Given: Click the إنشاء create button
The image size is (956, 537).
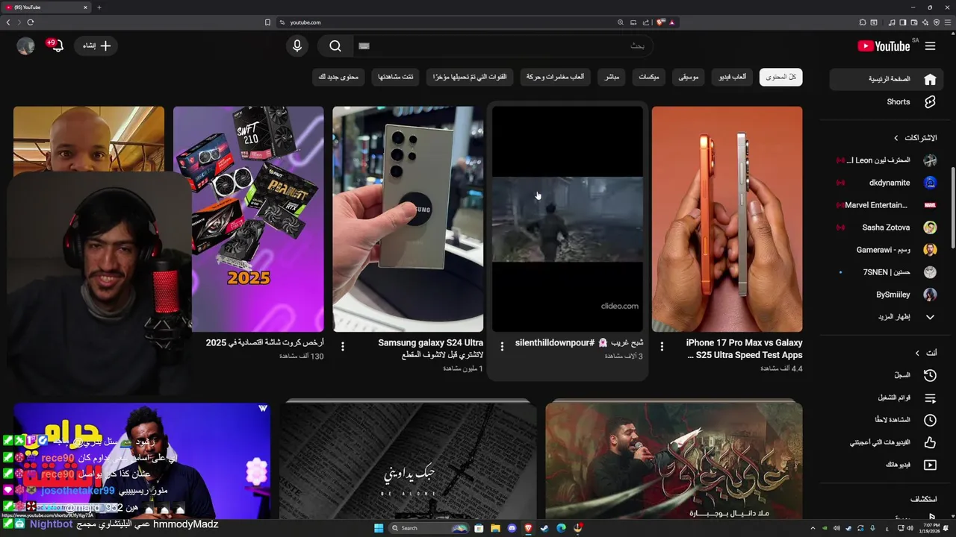Looking at the screenshot, I should 96,46.
